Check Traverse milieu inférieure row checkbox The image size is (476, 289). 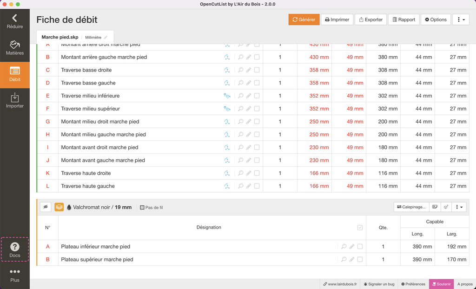(x=257, y=96)
